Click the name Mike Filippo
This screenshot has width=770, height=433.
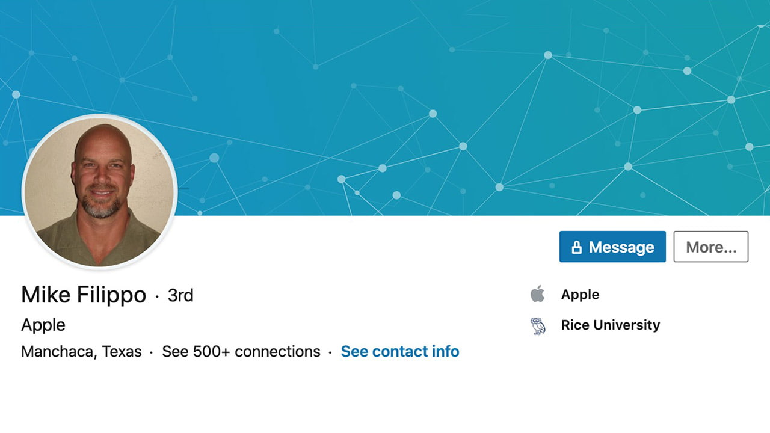click(x=84, y=295)
